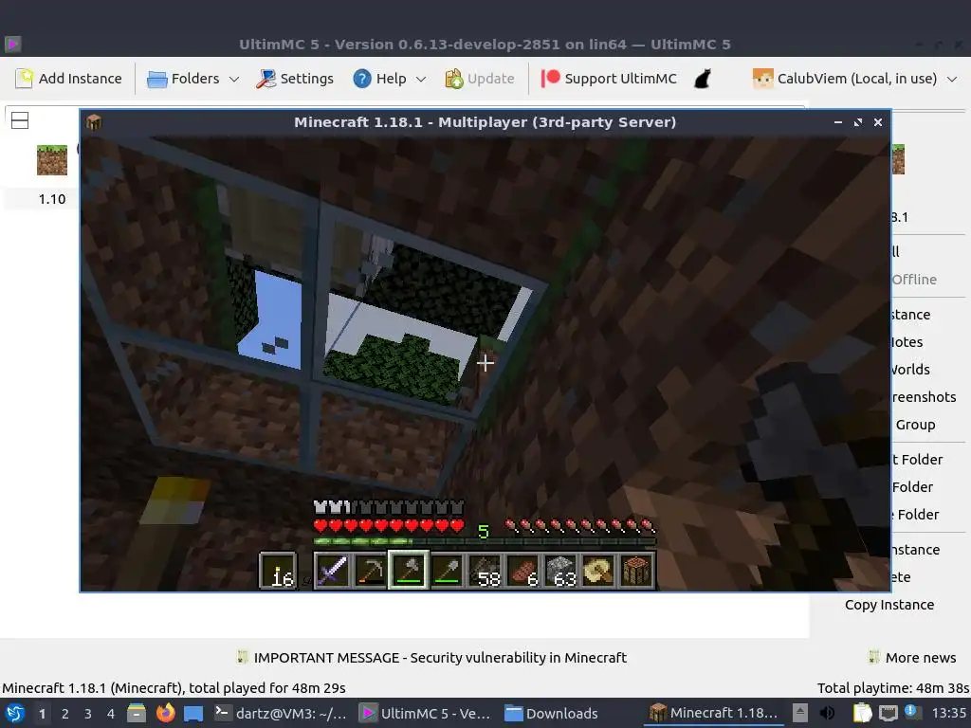
Task: Click Support UltimMC Patreon button
Action: 609,79
